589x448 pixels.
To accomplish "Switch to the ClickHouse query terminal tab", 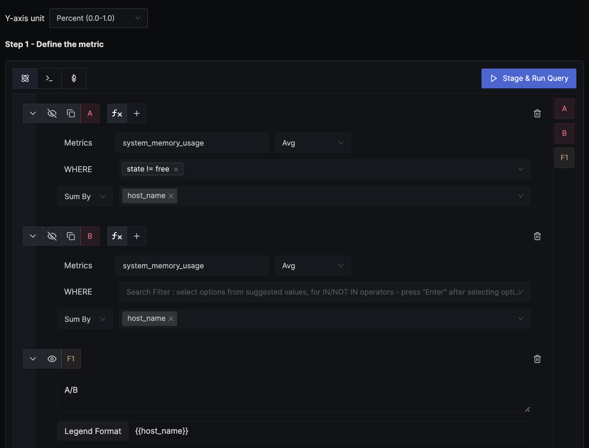I will pyautogui.click(x=49, y=78).
